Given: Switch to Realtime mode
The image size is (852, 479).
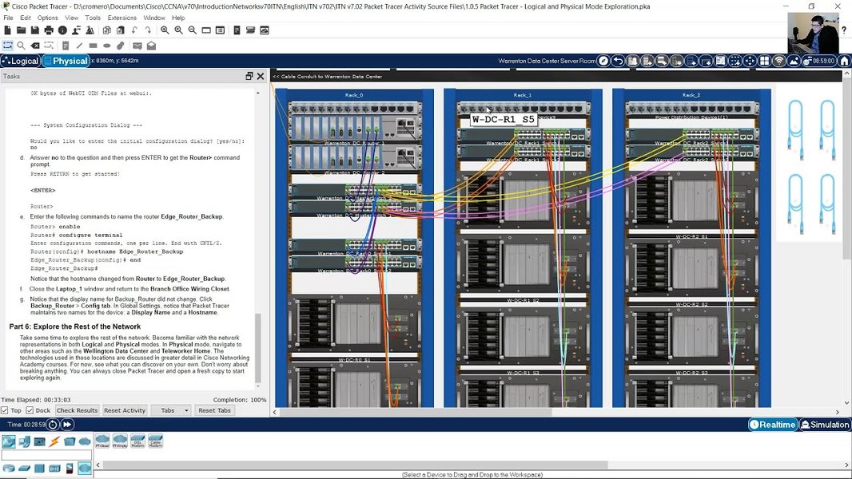Looking at the screenshot, I should coord(772,424).
